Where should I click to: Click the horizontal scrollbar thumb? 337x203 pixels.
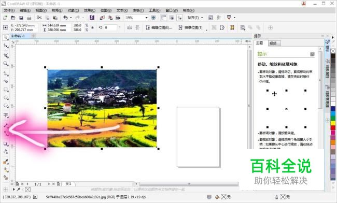coord(189,184)
